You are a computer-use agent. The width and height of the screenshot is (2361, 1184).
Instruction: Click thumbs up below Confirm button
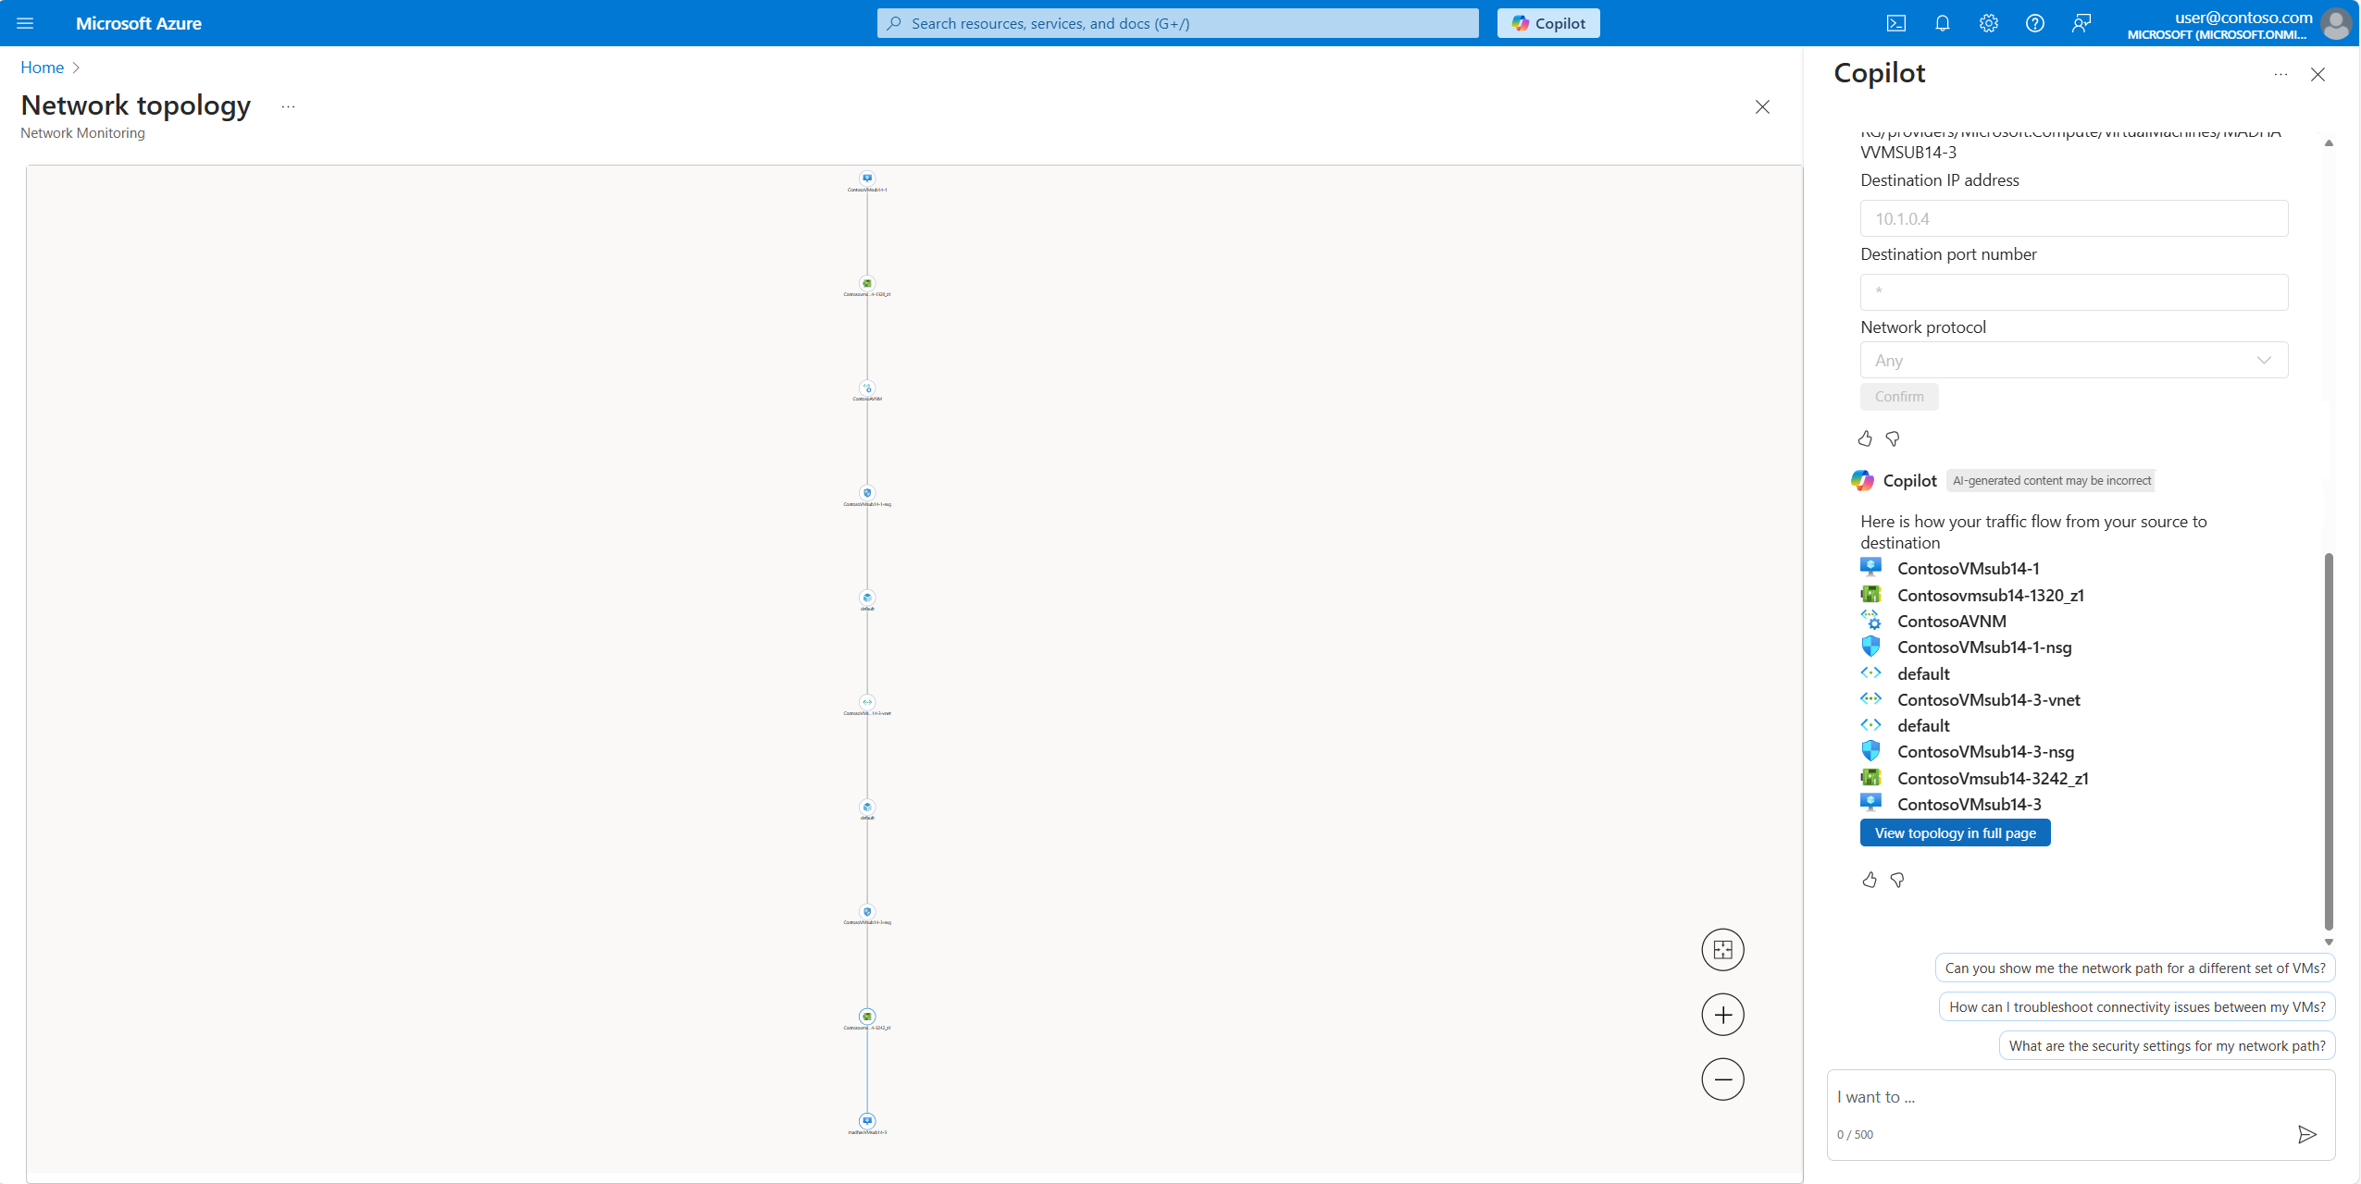click(x=1865, y=438)
